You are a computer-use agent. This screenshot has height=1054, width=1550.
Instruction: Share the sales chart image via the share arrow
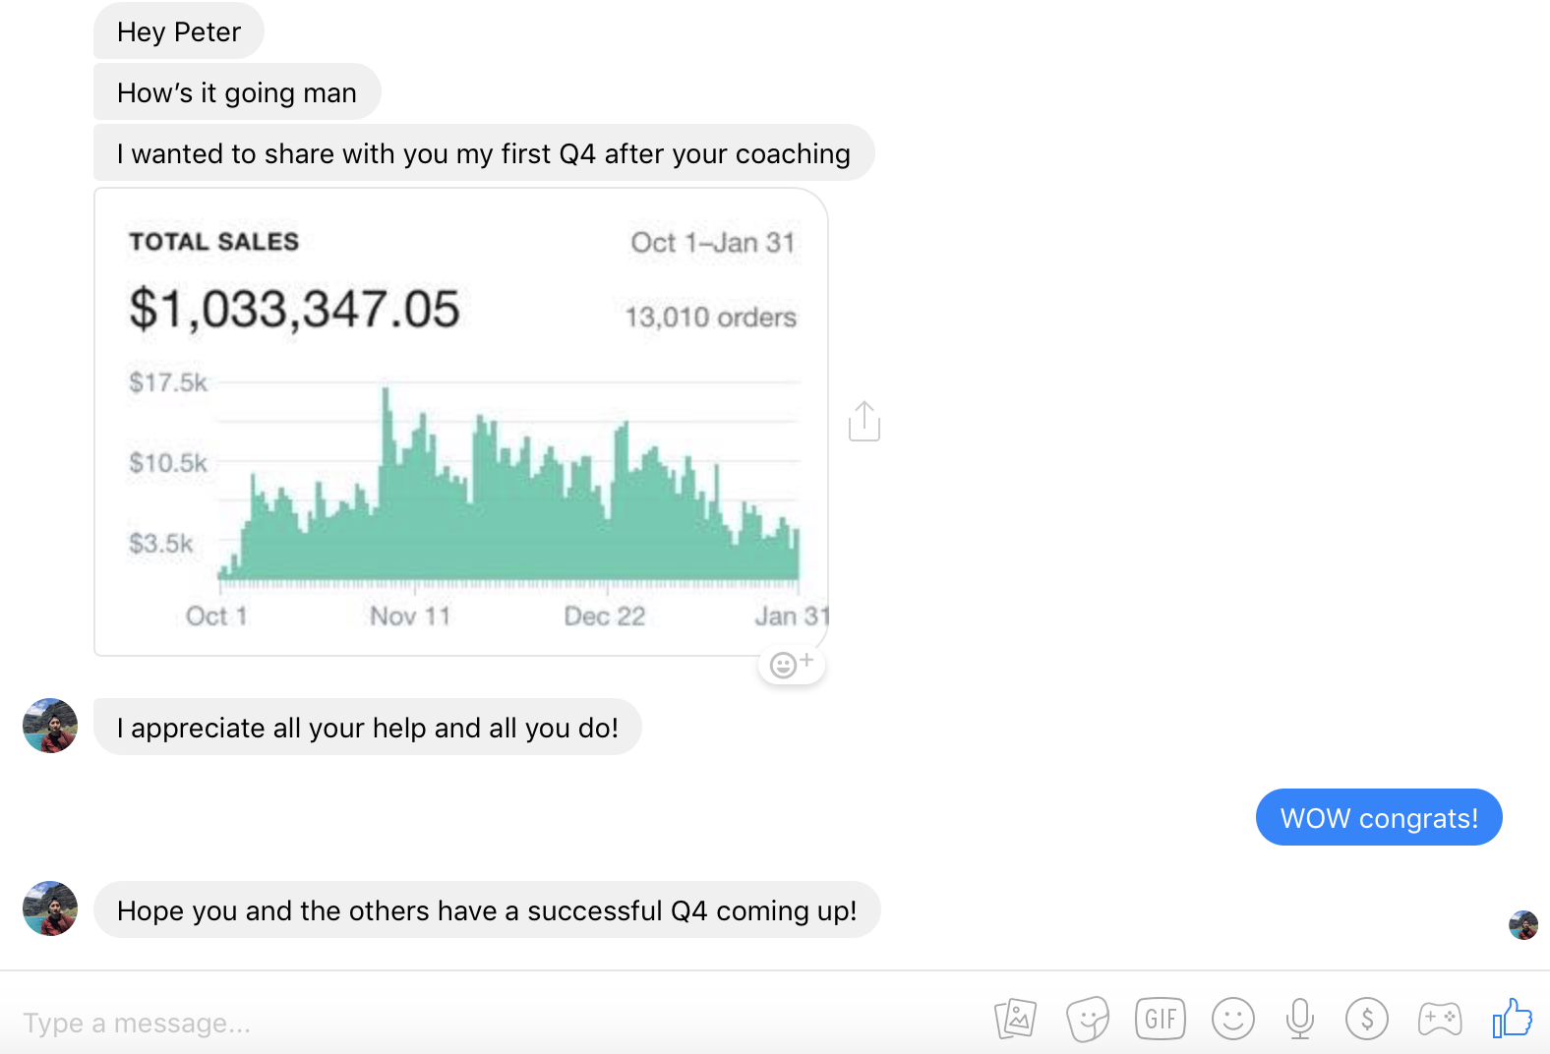(x=864, y=421)
